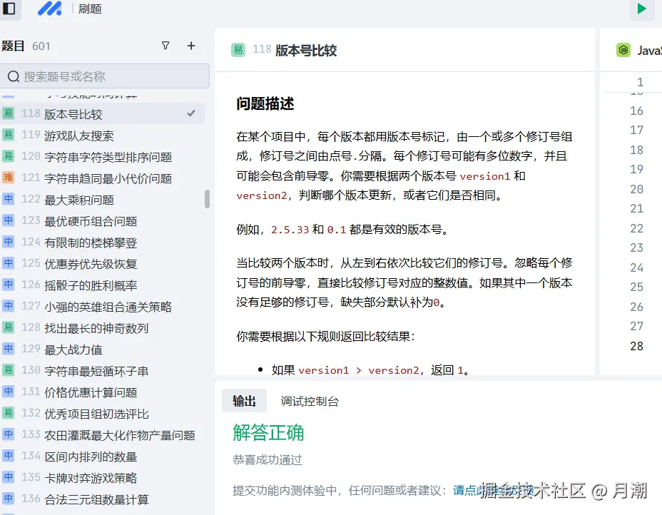This screenshot has width=662, height=515.
Task: Click the solved checkmark beside 版本号比较
Action: tap(191, 113)
